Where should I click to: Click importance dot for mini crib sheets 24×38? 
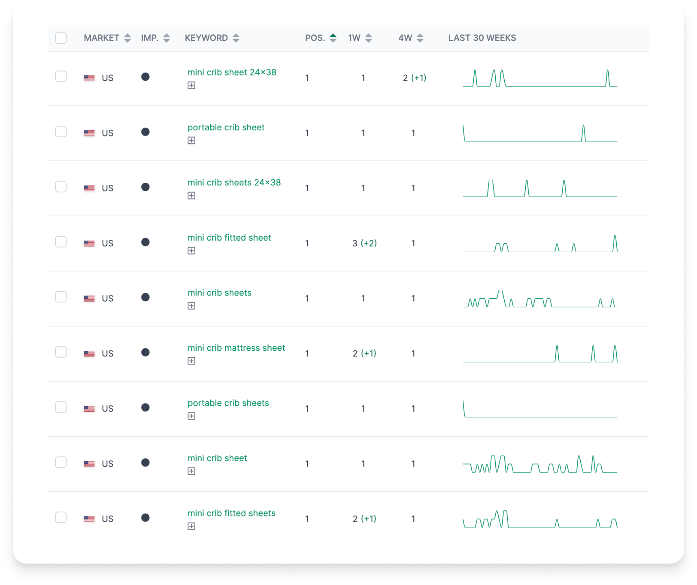tap(145, 187)
